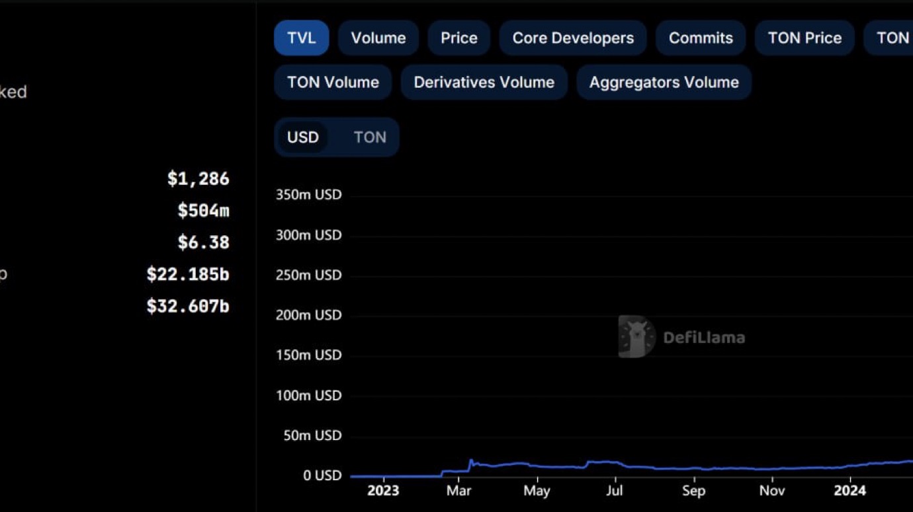
Task: Click the 2024 label on the time axis
Action: 849,491
